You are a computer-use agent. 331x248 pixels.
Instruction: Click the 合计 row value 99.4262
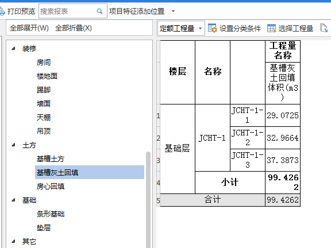283,200
